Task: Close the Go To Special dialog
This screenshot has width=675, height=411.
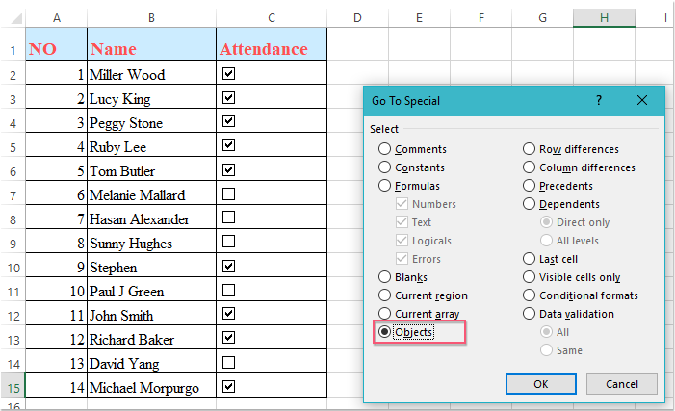Action: (642, 101)
